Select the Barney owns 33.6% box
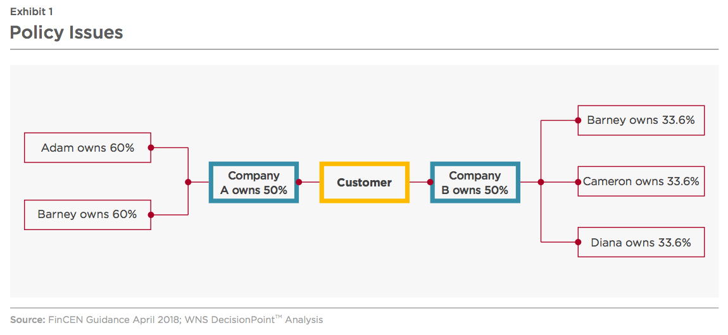 click(x=641, y=120)
